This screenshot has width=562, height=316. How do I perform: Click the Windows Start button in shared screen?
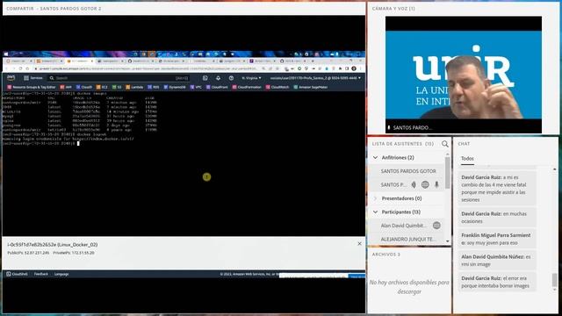coord(6,54)
